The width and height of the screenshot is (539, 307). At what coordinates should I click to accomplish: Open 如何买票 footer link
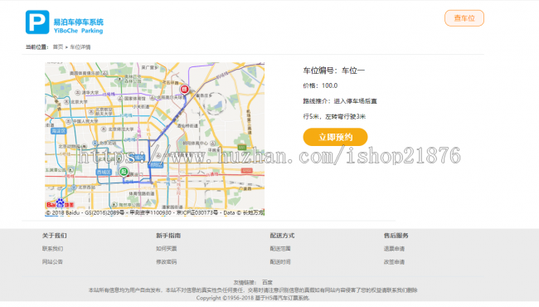click(167, 249)
